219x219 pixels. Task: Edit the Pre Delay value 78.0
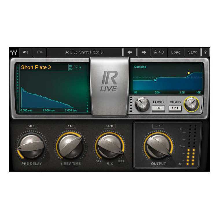[x=32, y=126]
